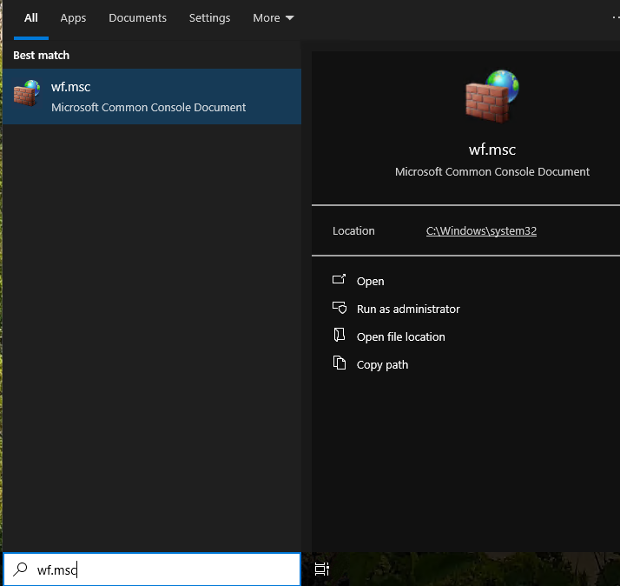Expand the More filter dropdown
Screen dimensions: 620x586
pos(273,18)
